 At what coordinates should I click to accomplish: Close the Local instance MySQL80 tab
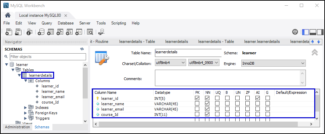[66, 15]
